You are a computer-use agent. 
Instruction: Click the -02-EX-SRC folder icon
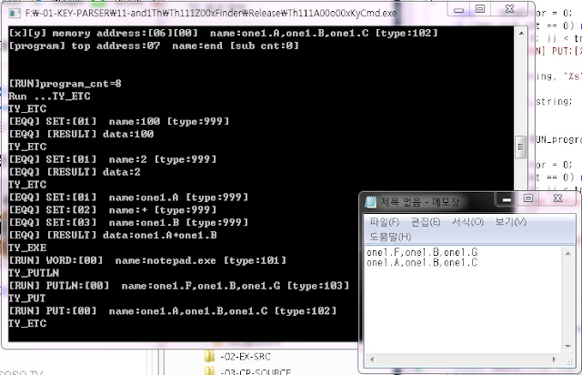210,357
